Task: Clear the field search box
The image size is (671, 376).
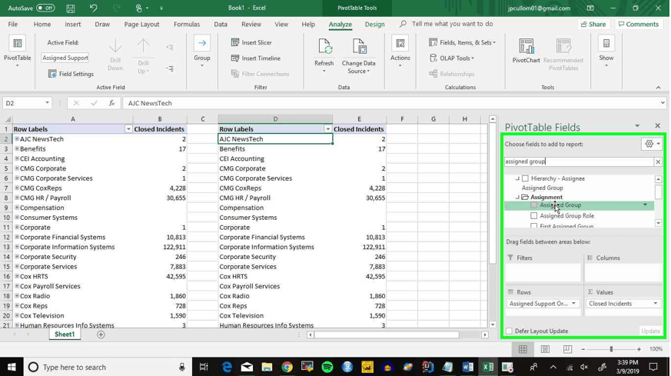Action: (658, 161)
